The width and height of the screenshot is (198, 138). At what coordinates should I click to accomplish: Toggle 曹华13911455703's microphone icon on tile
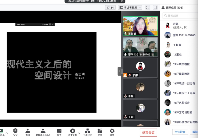click(x=125, y=54)
